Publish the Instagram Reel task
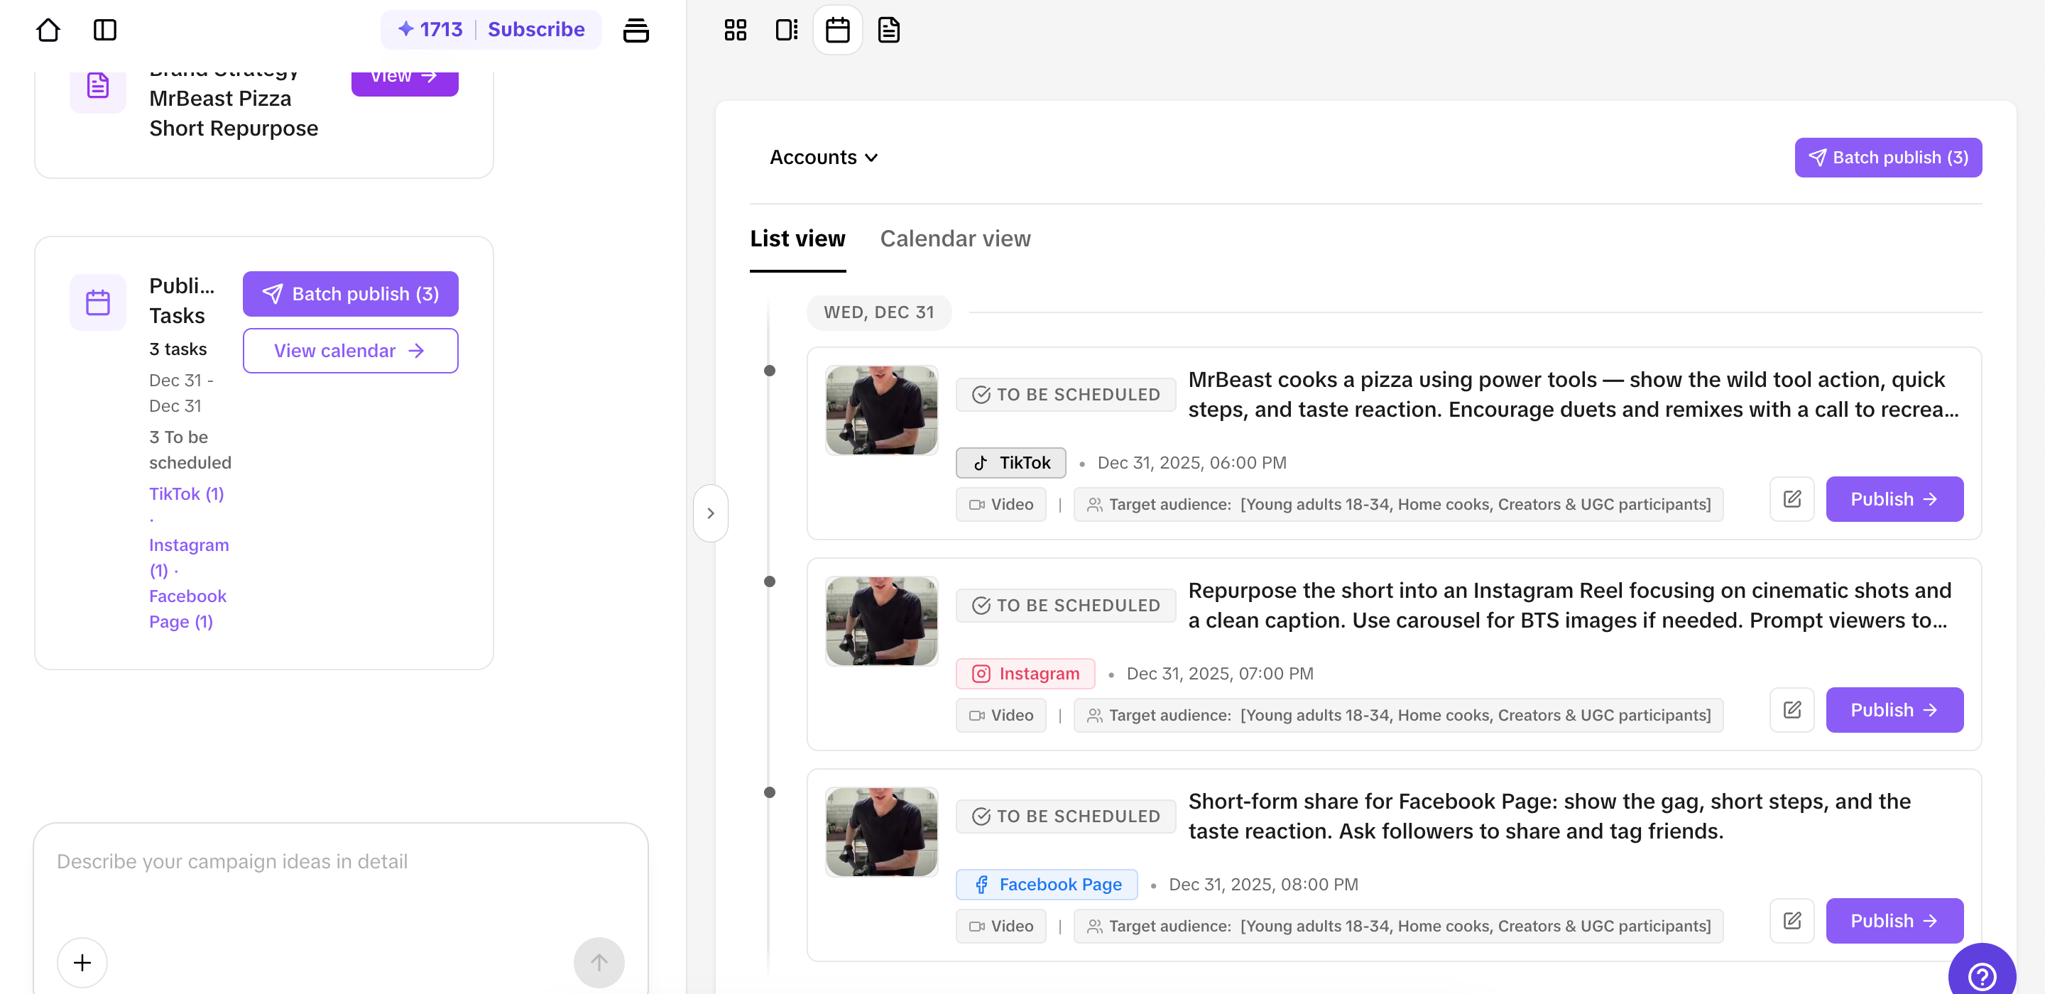This screenshot has width=2045, height=994. [1893, 710]
